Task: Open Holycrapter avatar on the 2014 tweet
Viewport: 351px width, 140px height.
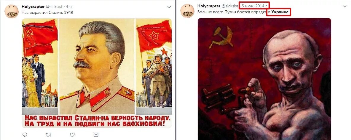Action: pyautogui.click(x=187, y=11)
